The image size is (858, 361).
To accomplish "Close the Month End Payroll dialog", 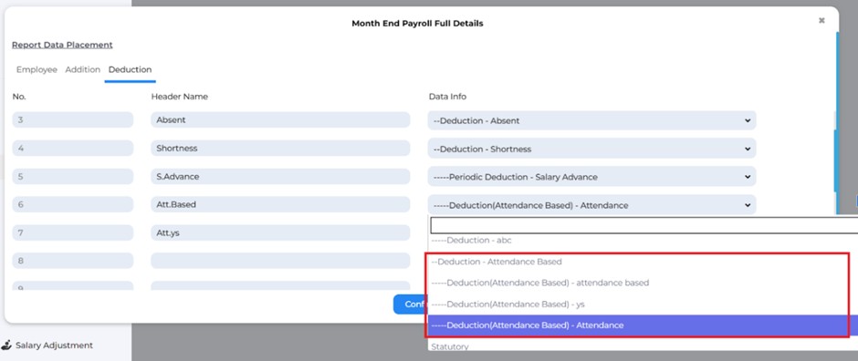I will pyautogui.click(x=821, y=21).
